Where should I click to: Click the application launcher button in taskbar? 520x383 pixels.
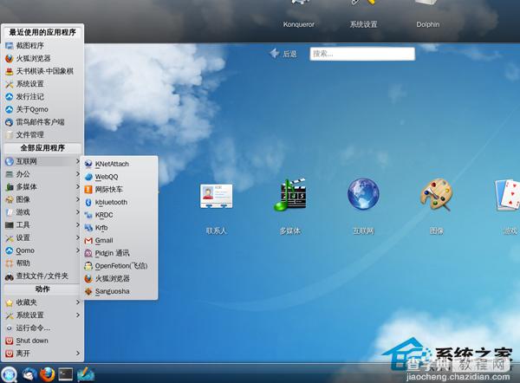(9, 374)
